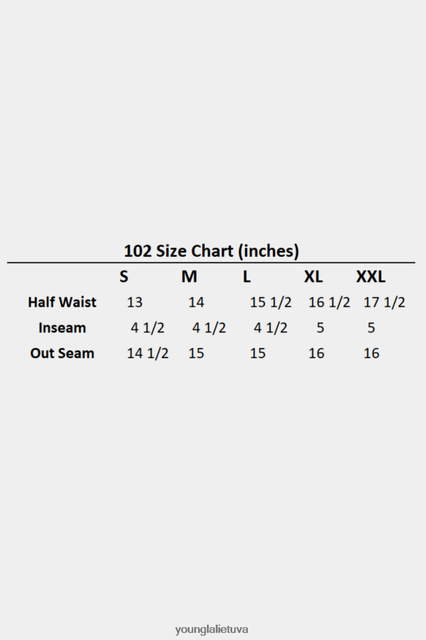Select the XXL size column header
This screenshot has width=426, height=640.
[371, 277]
